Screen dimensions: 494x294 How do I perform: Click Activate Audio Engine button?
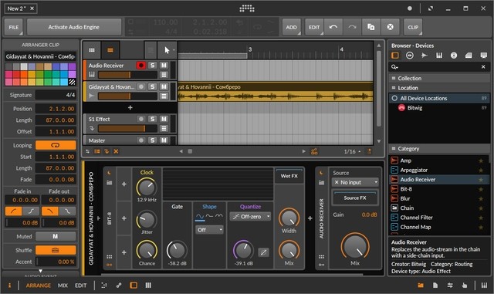point(74,28)
